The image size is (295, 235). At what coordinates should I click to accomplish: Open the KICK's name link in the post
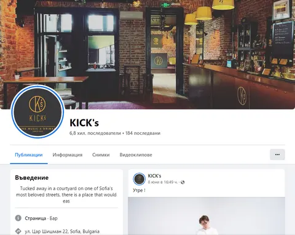(154, 176)
